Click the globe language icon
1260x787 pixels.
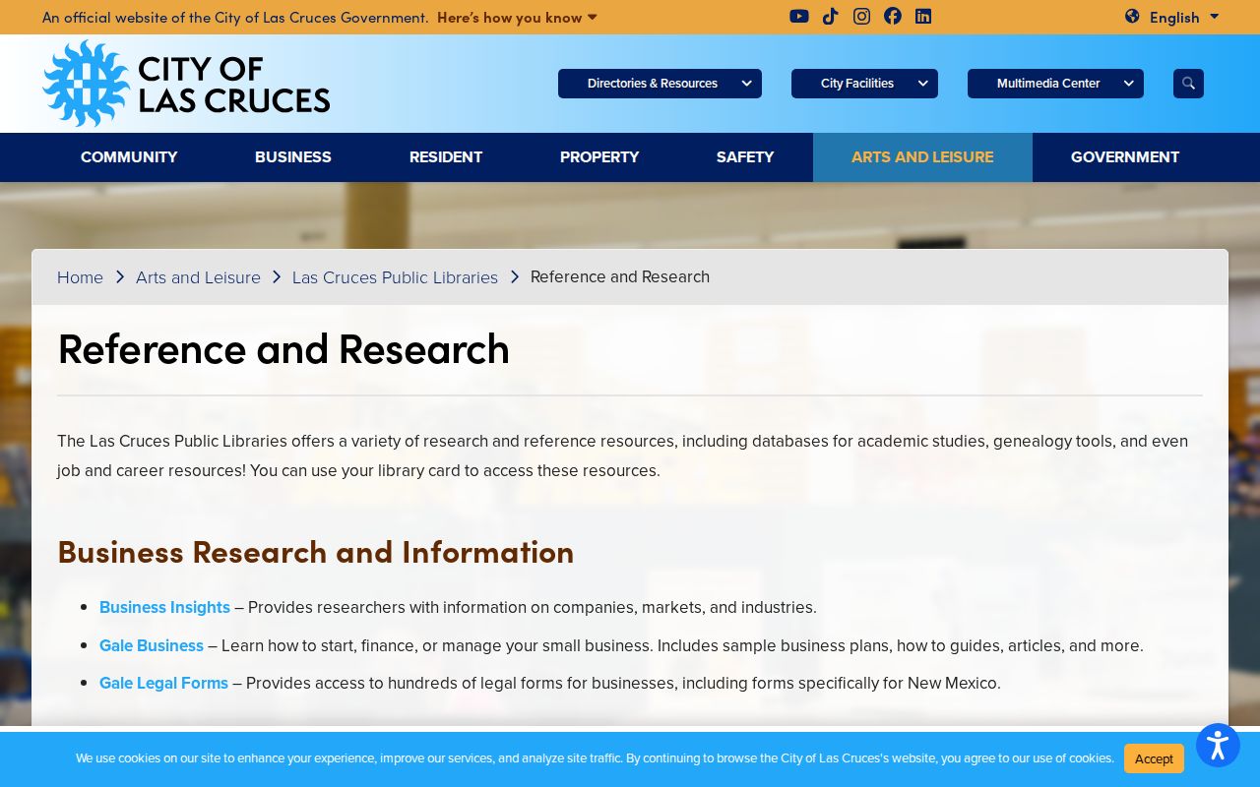pos(1132,16)
